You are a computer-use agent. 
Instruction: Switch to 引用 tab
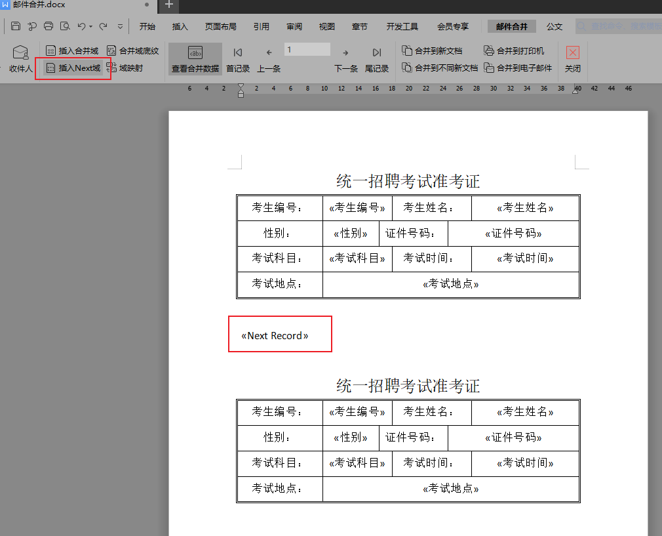(x=262, y=27)
